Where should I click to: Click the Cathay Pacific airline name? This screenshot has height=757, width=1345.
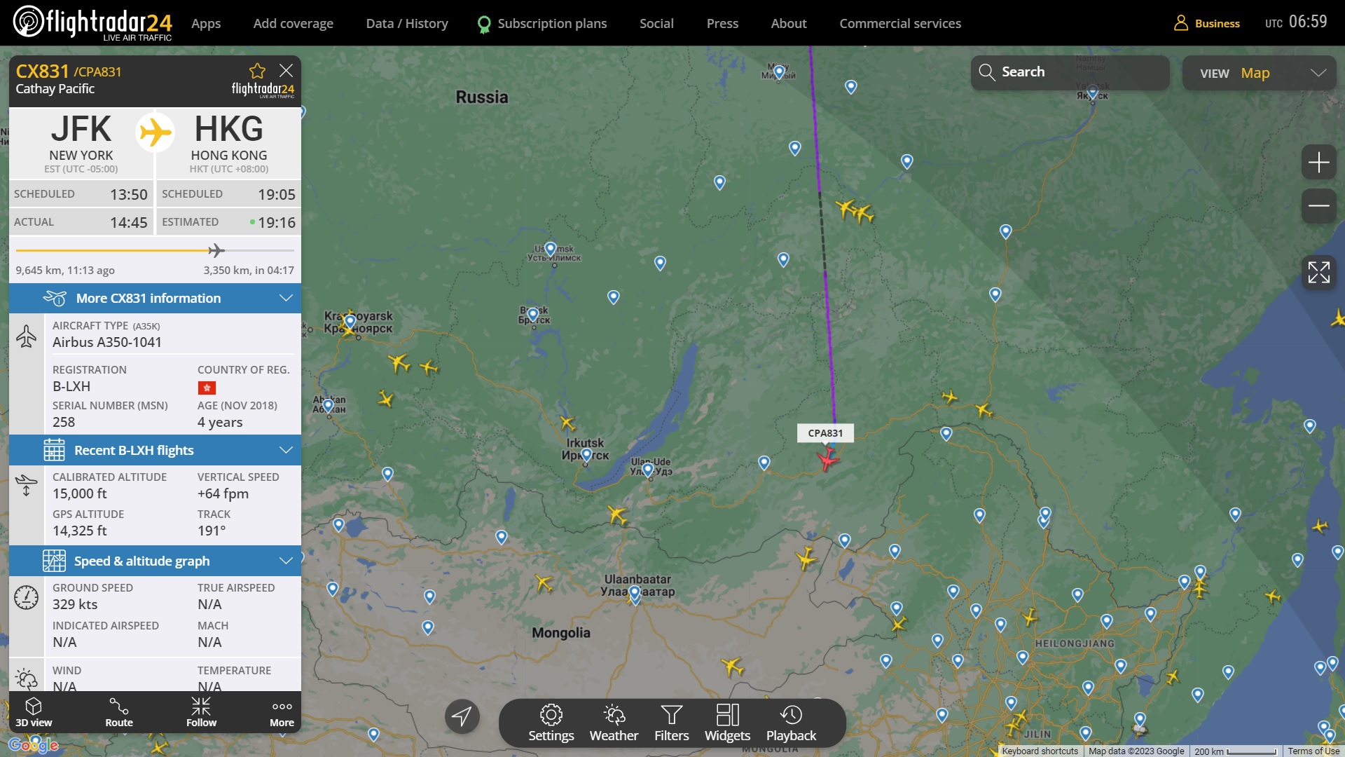tap(55, 88)
